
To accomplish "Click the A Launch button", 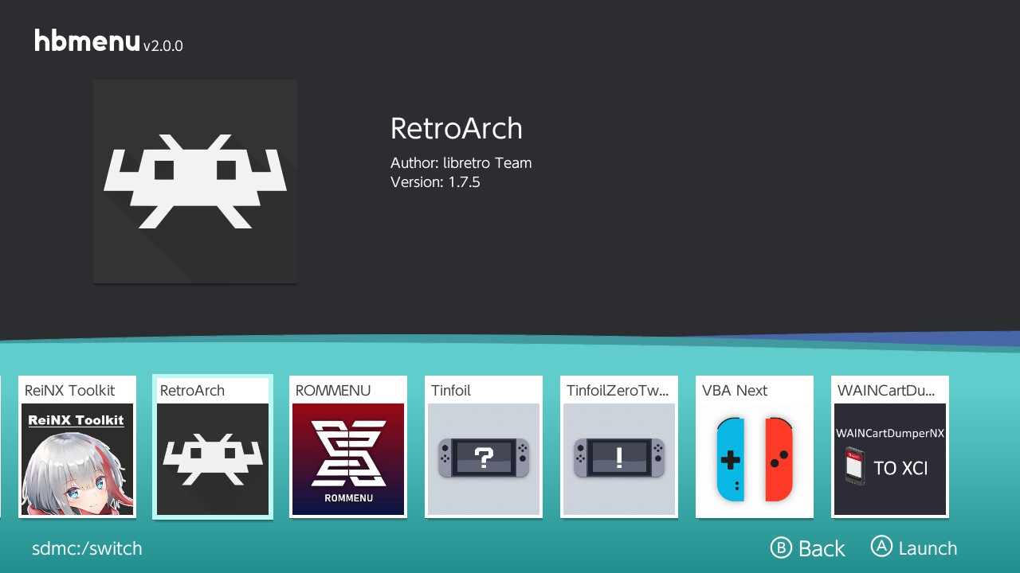I will [914, 548].
